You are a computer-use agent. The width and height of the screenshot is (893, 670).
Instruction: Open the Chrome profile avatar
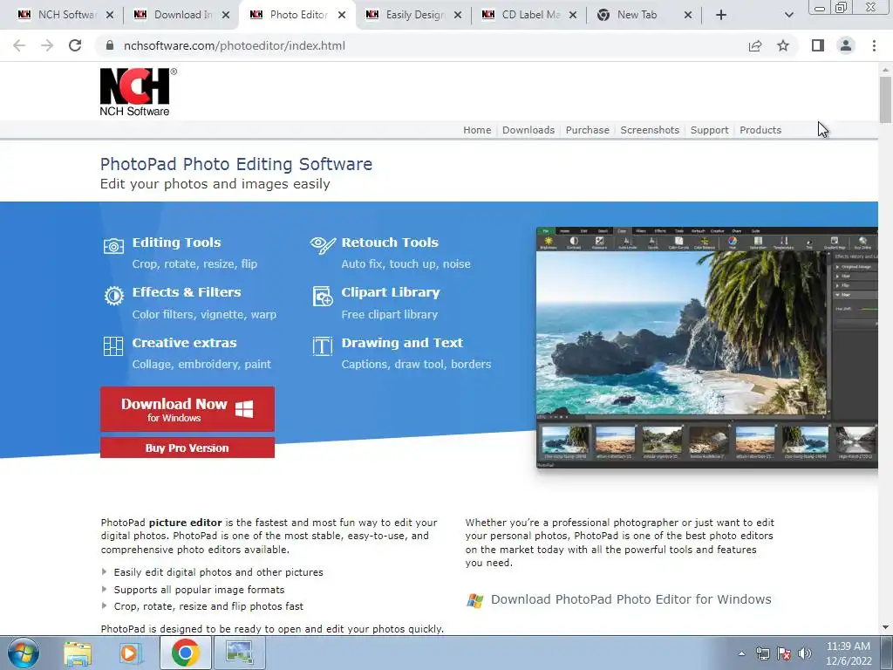[846, 45]
